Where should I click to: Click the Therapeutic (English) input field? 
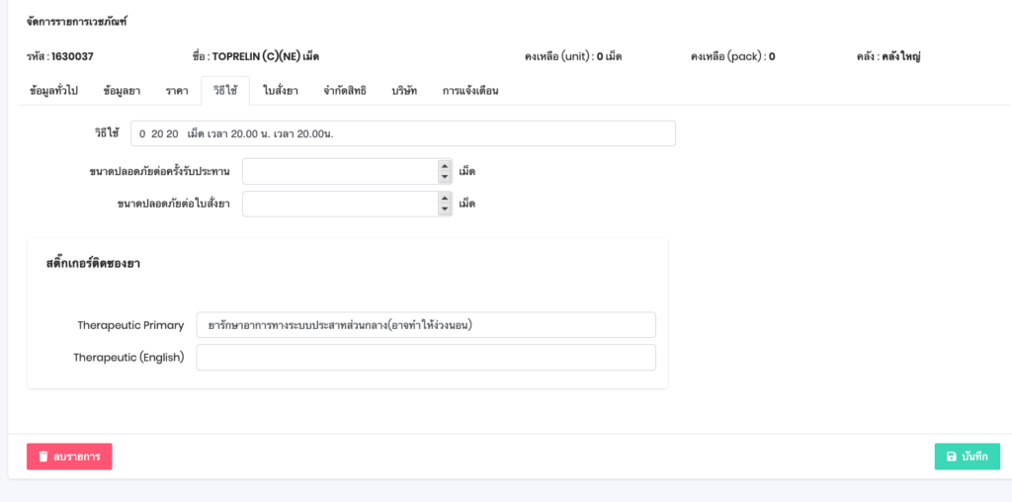pos(425,357)
